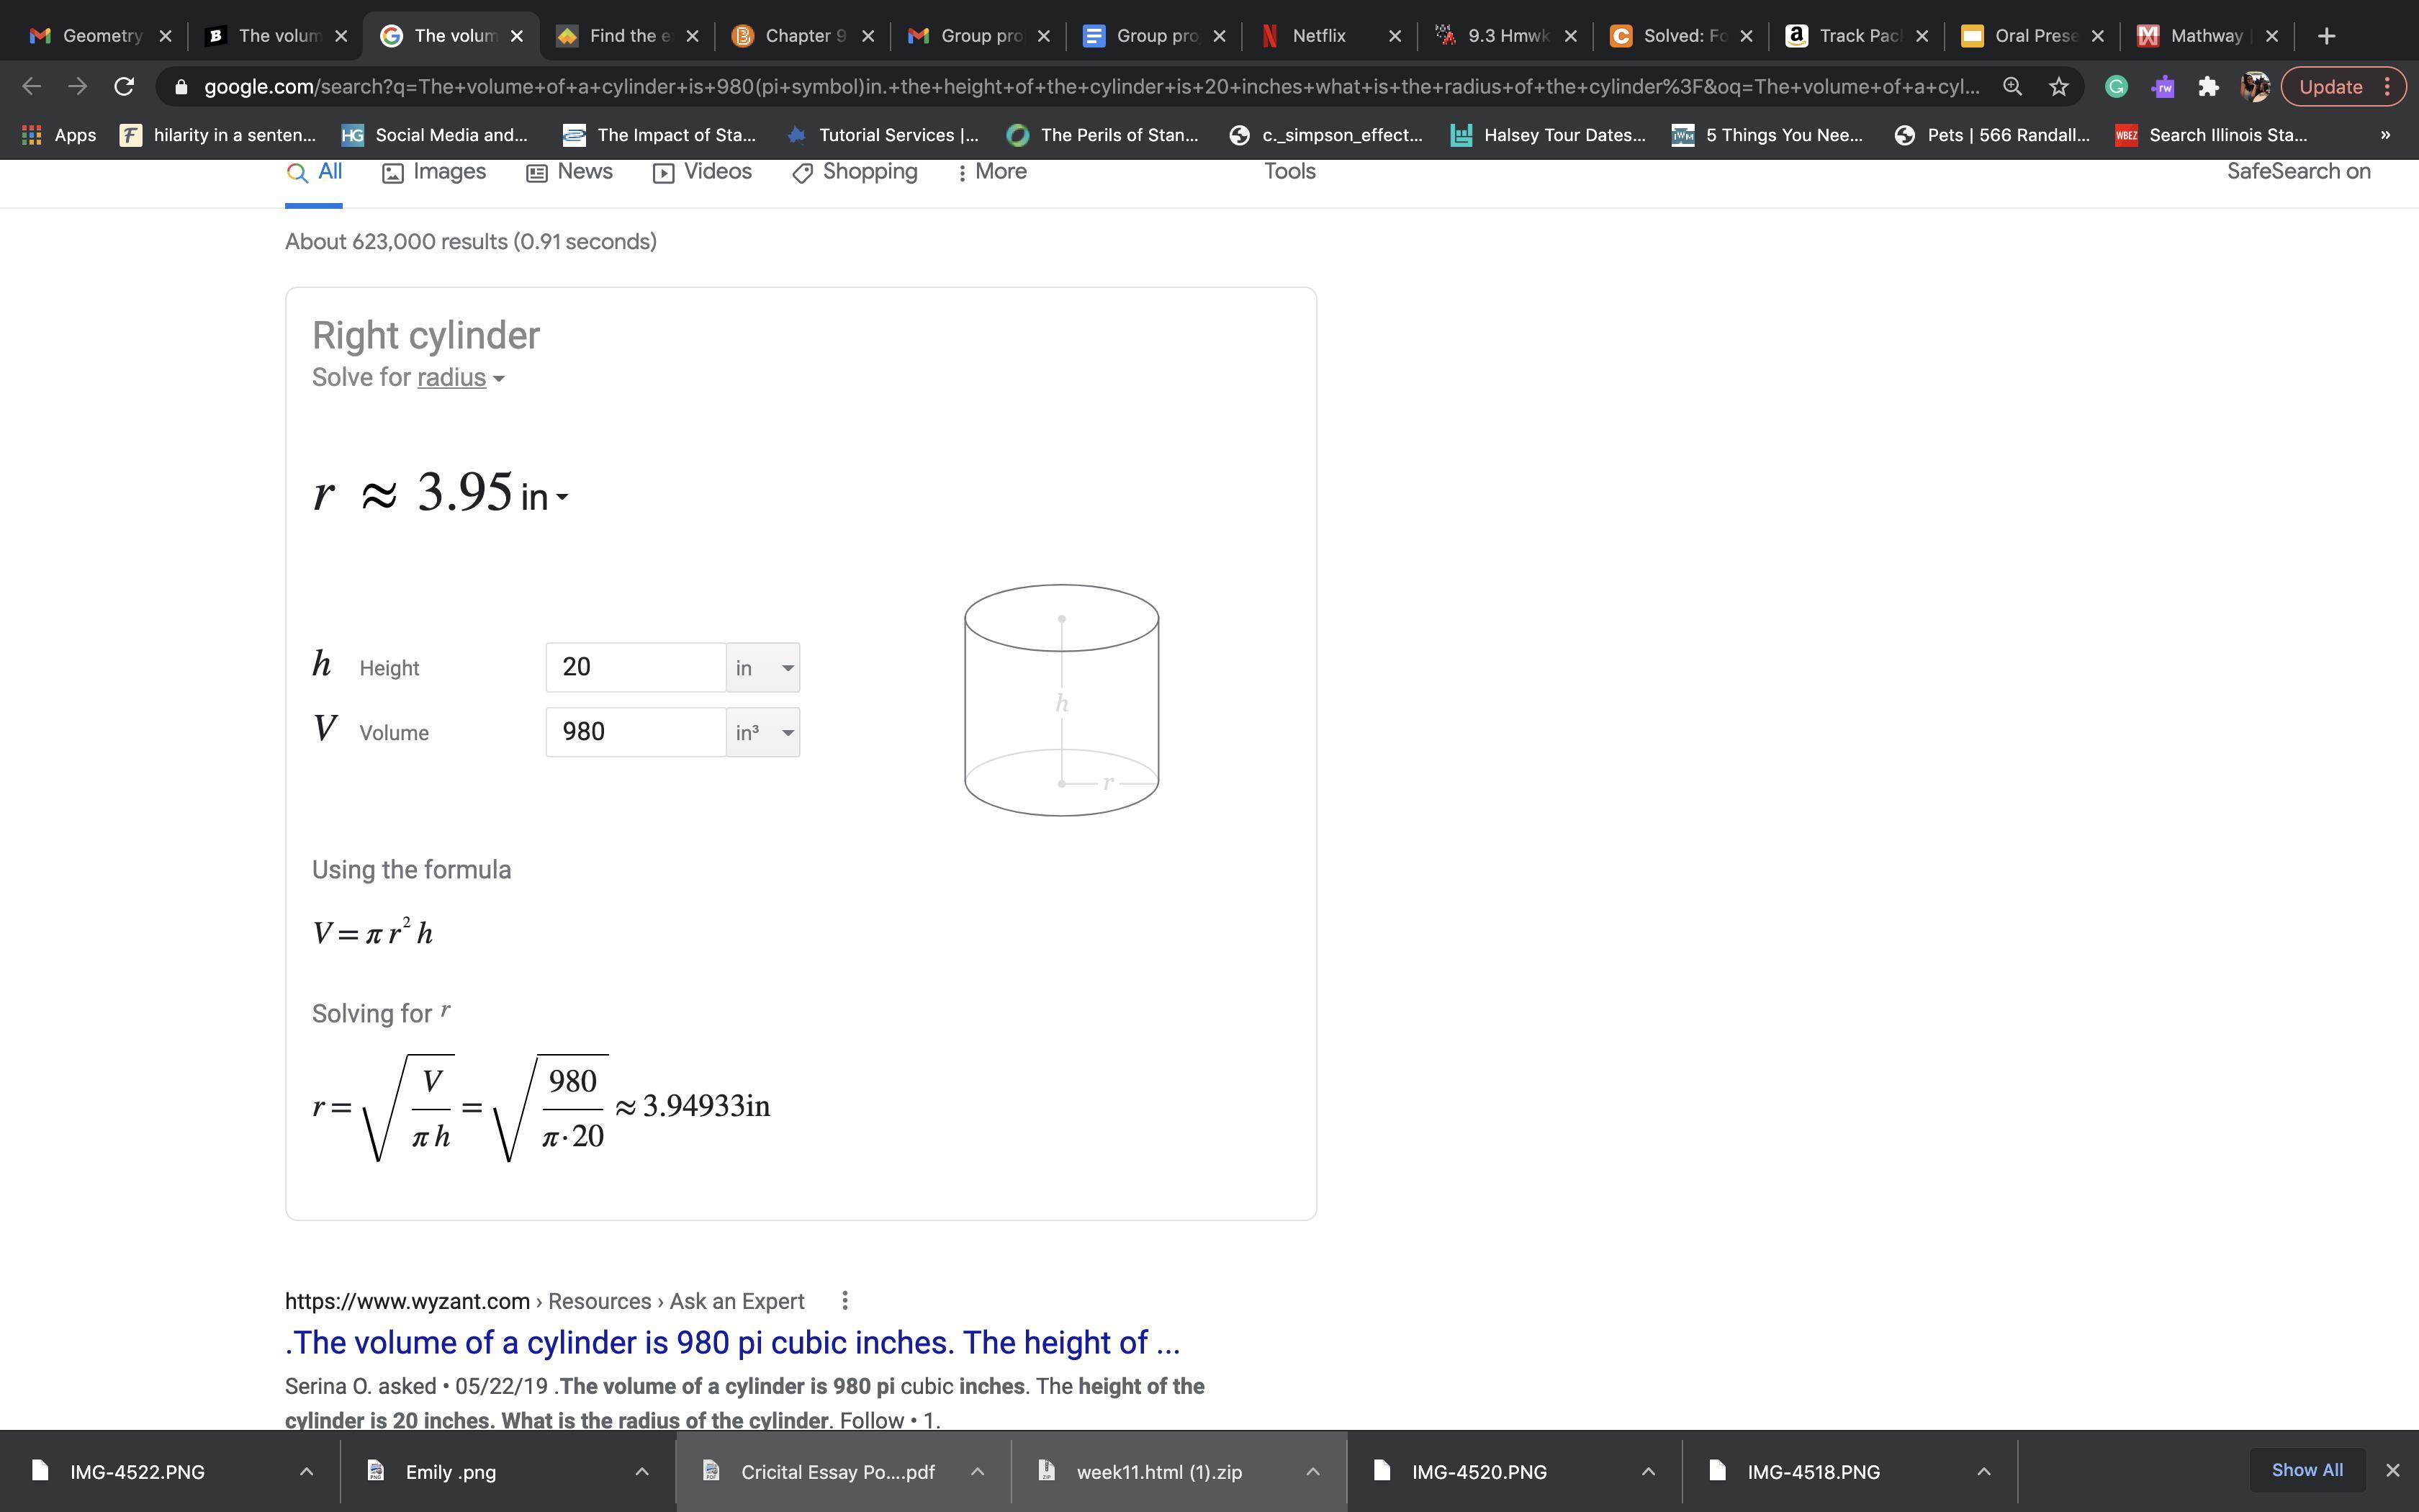Viewport: 2419px width, 1512px height.
Task: Click the Height value input field
Action: [635, 668]
